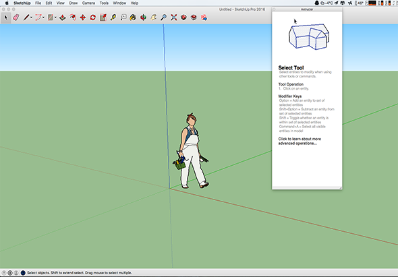This screenshot has width=398, height=277.
Task: Pick the Line pencil tool
Action: [x=26, y=18]
